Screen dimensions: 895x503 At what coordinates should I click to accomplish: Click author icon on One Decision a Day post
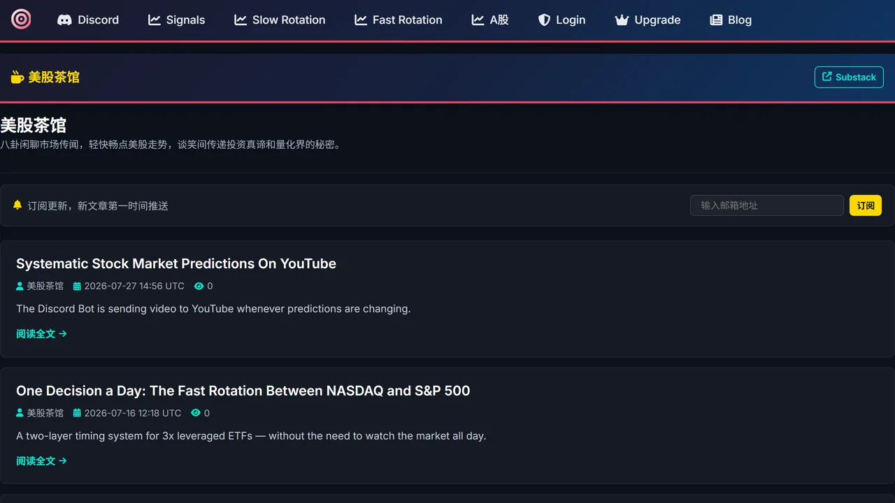(x=20, y=413)
